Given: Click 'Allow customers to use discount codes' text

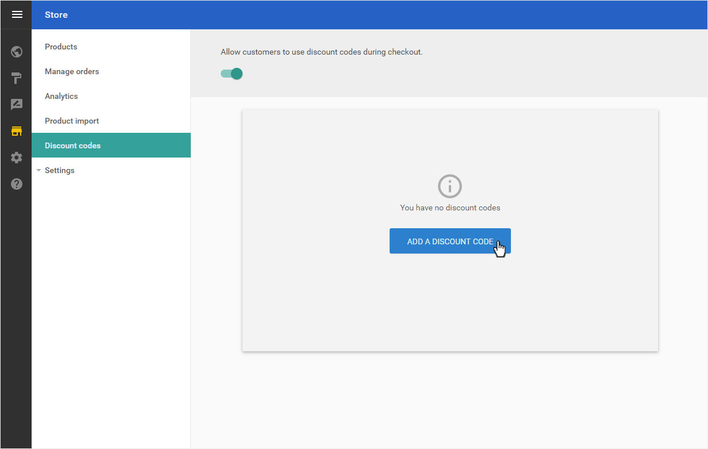Looking at the screenshot, I should pyautogui.click(x=321, y=52).
